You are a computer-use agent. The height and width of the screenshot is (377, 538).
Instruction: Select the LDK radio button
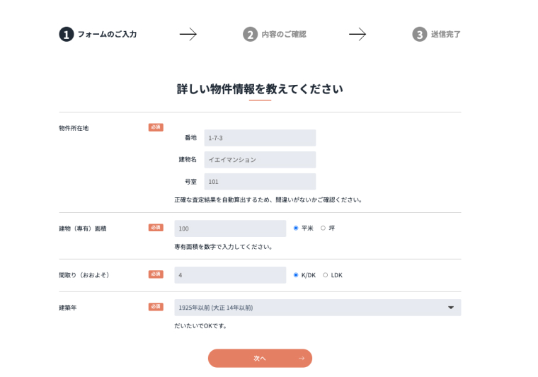tap(325, 275)
